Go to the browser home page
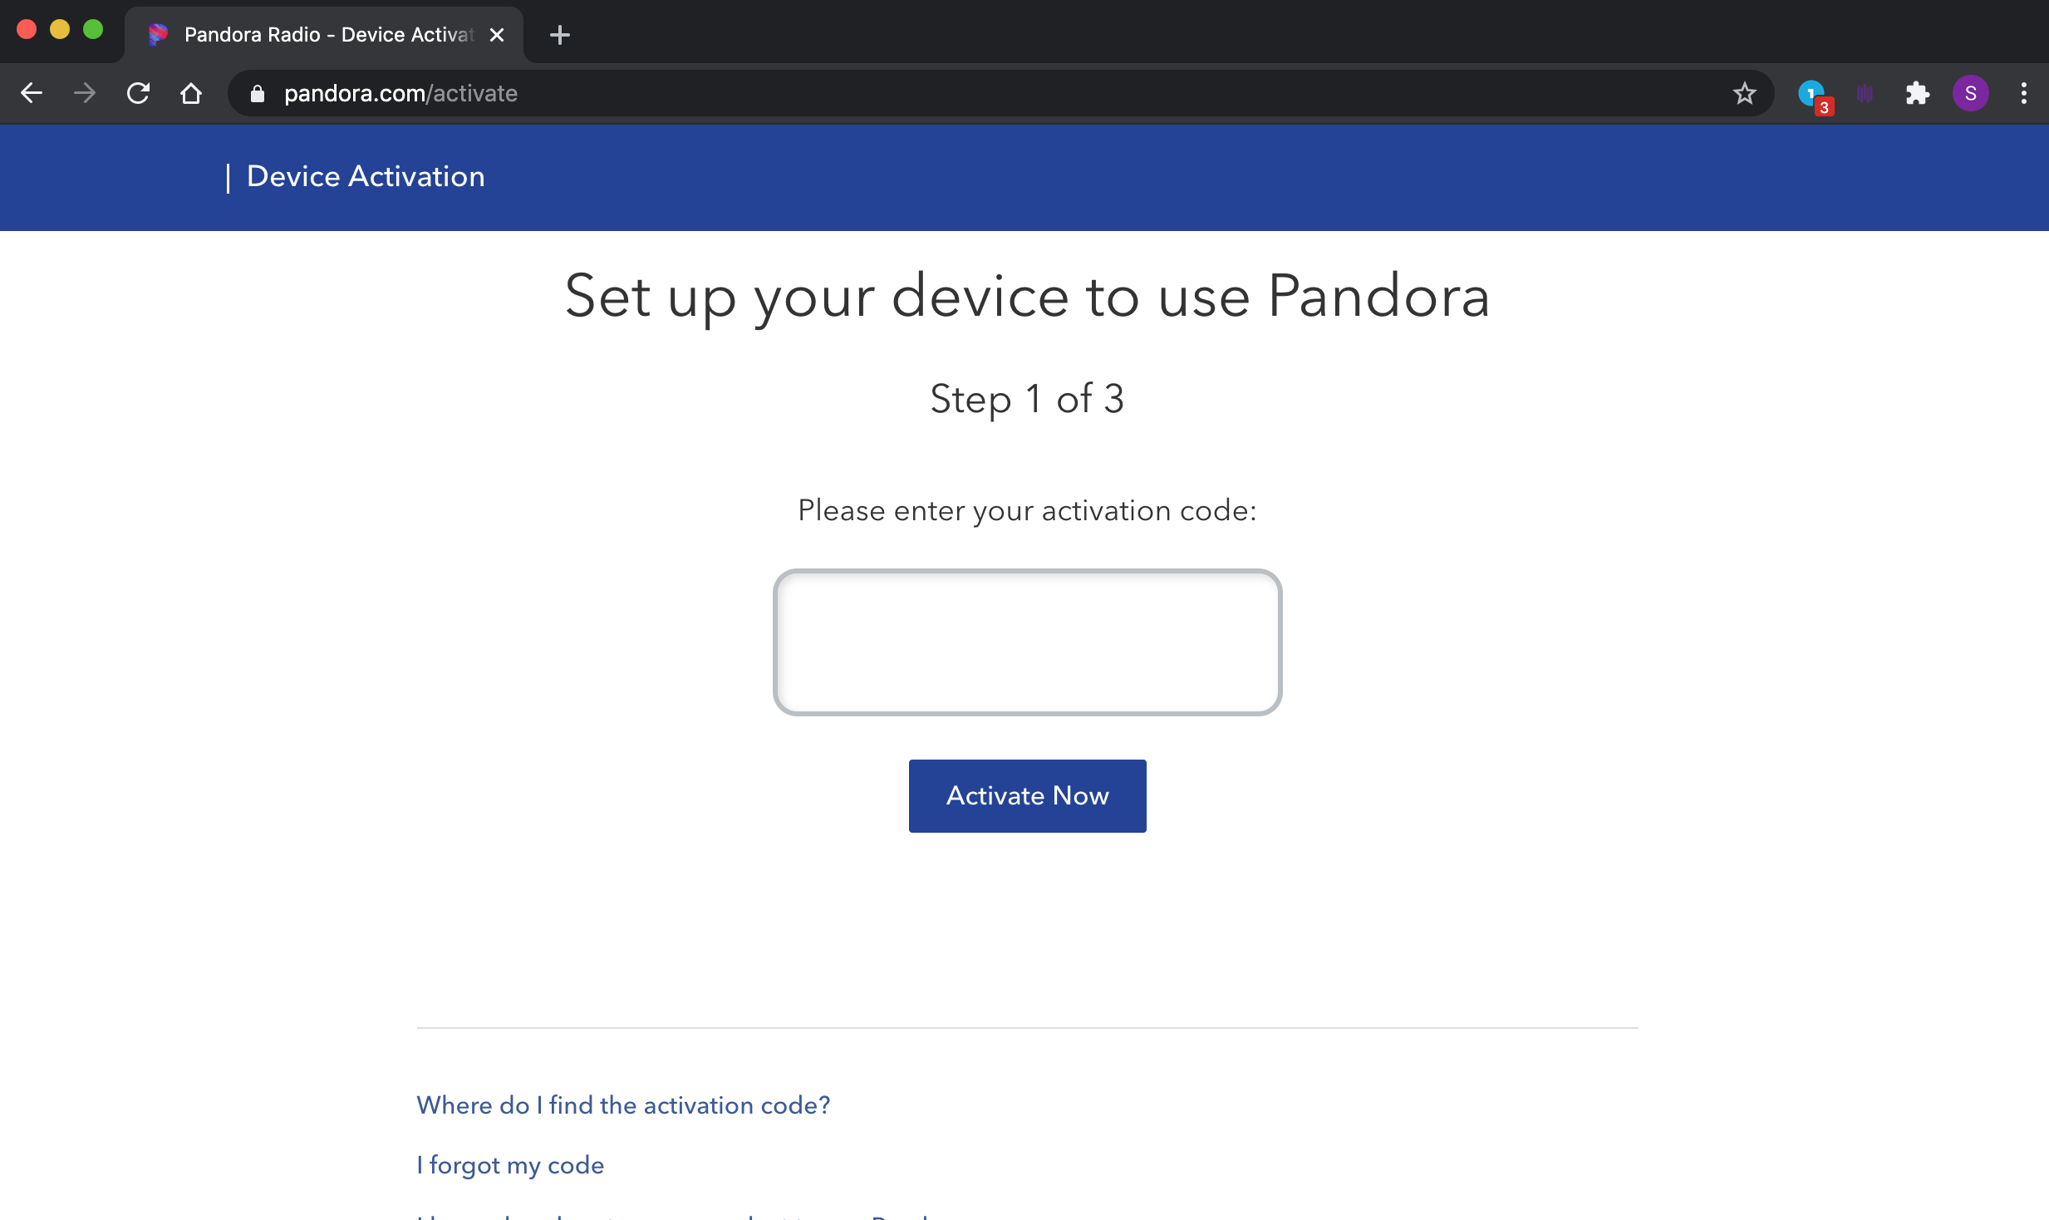 (x=191, y=93)
